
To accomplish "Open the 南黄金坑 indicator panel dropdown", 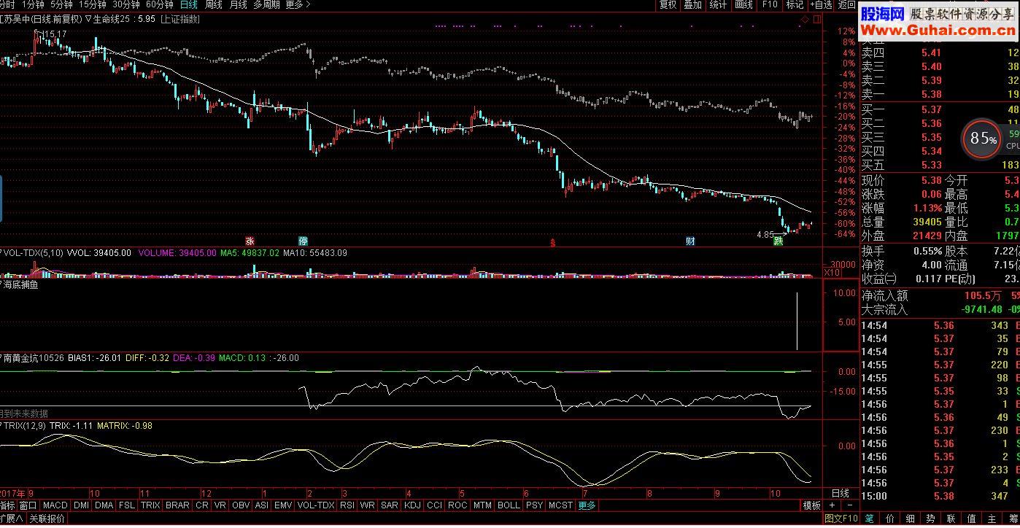I will coord(2,358).
